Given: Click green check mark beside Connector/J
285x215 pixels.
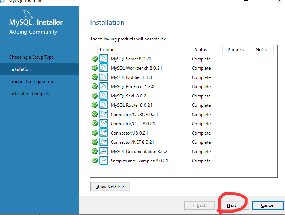Looking at the screenshot, I should (x=95, y=133).
